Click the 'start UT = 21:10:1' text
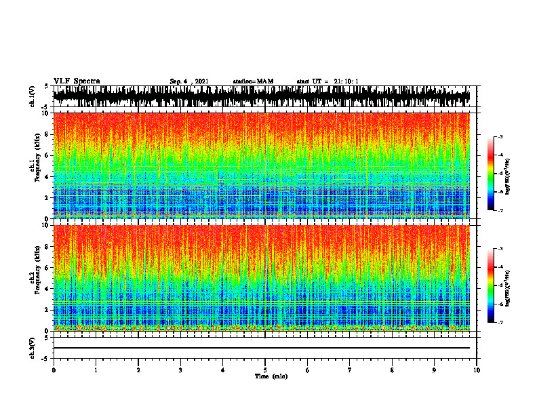Image resolution: width=537 pixels, height=415 pixels. pos(327,81)
